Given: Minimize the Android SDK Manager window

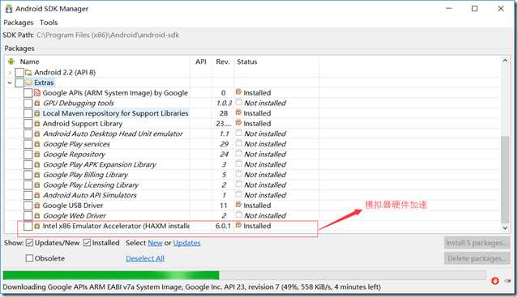Looking at the screenshot, I should [x=448, y=9].
